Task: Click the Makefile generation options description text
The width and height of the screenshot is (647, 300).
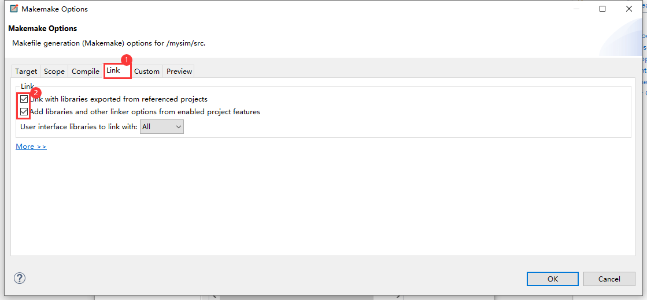Action: click(109, 43)
